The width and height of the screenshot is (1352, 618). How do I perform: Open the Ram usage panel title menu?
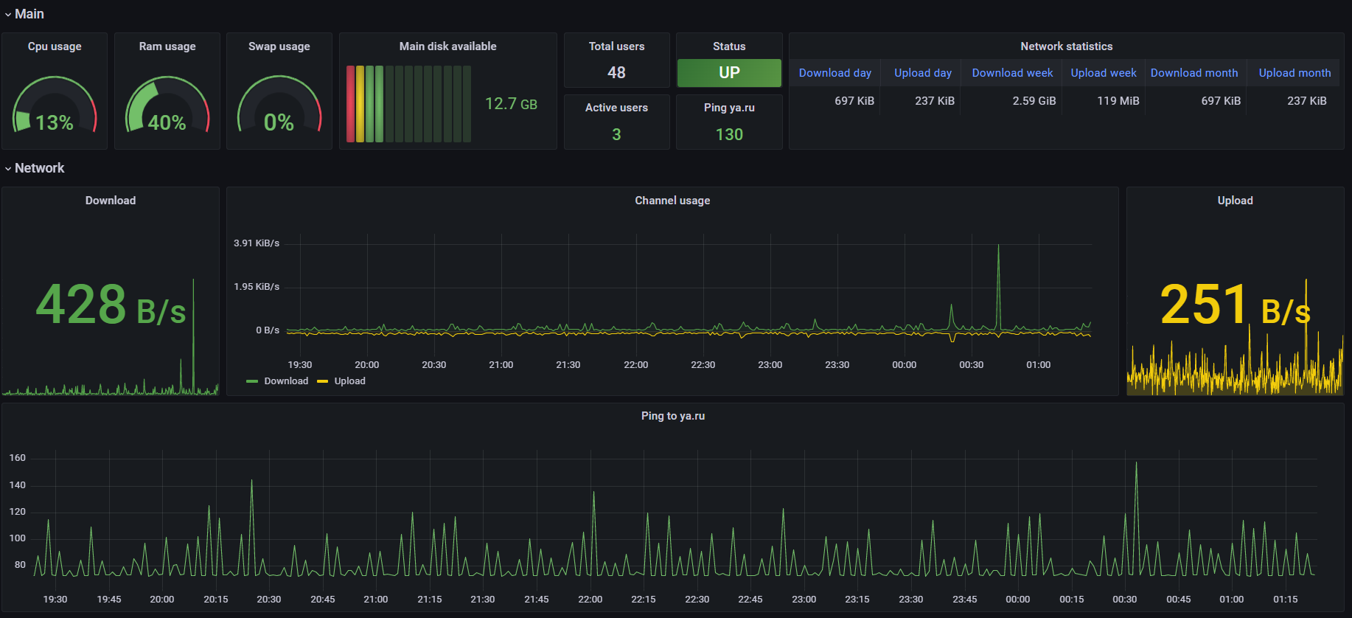click(167, 46)
